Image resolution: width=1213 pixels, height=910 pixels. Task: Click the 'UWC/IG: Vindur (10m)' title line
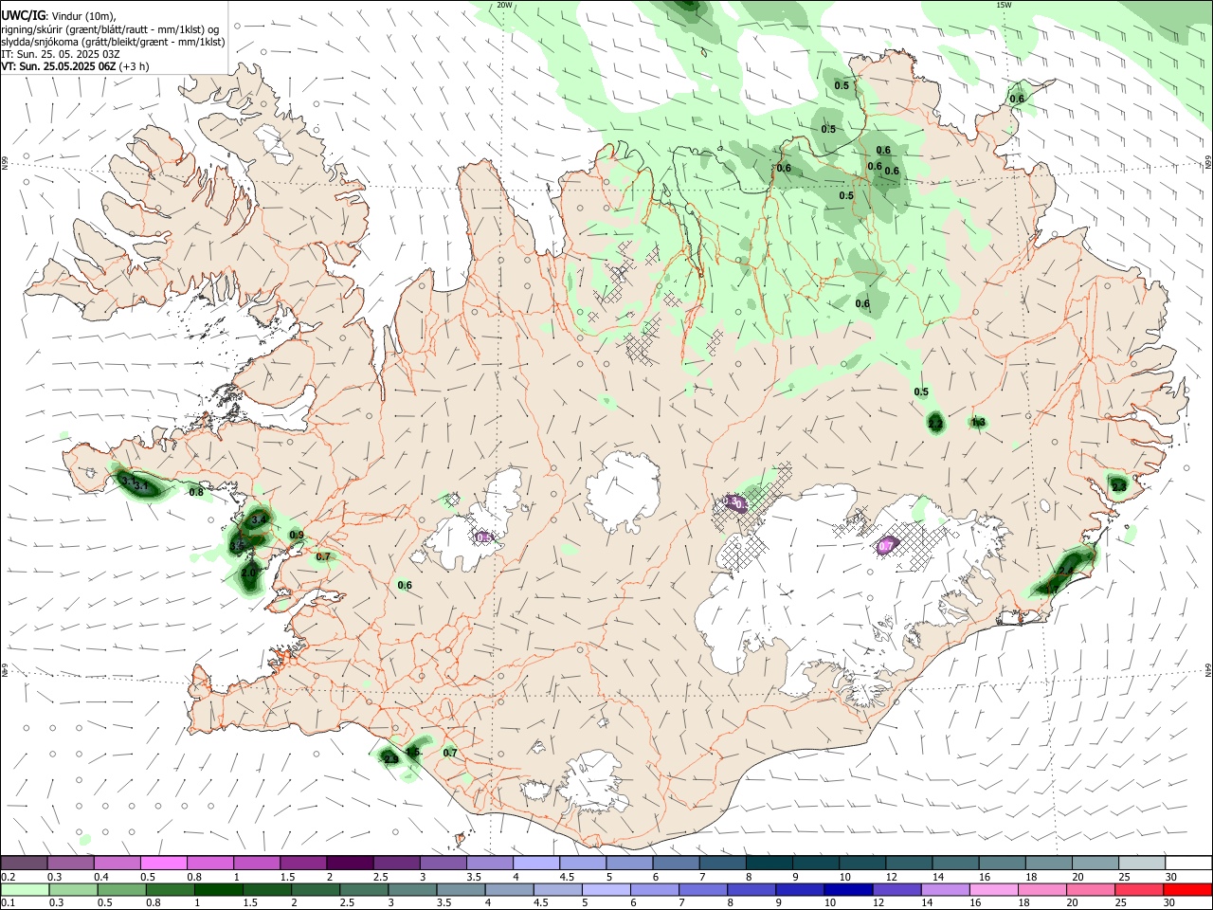point(58,14)
